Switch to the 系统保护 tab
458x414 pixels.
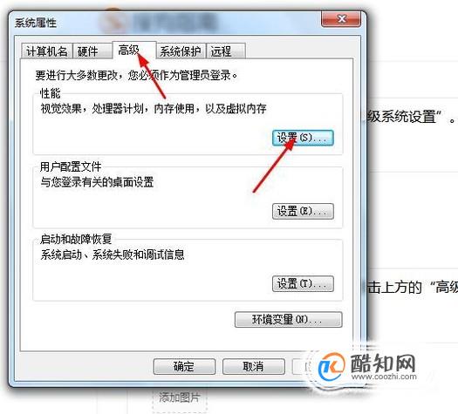181,51
